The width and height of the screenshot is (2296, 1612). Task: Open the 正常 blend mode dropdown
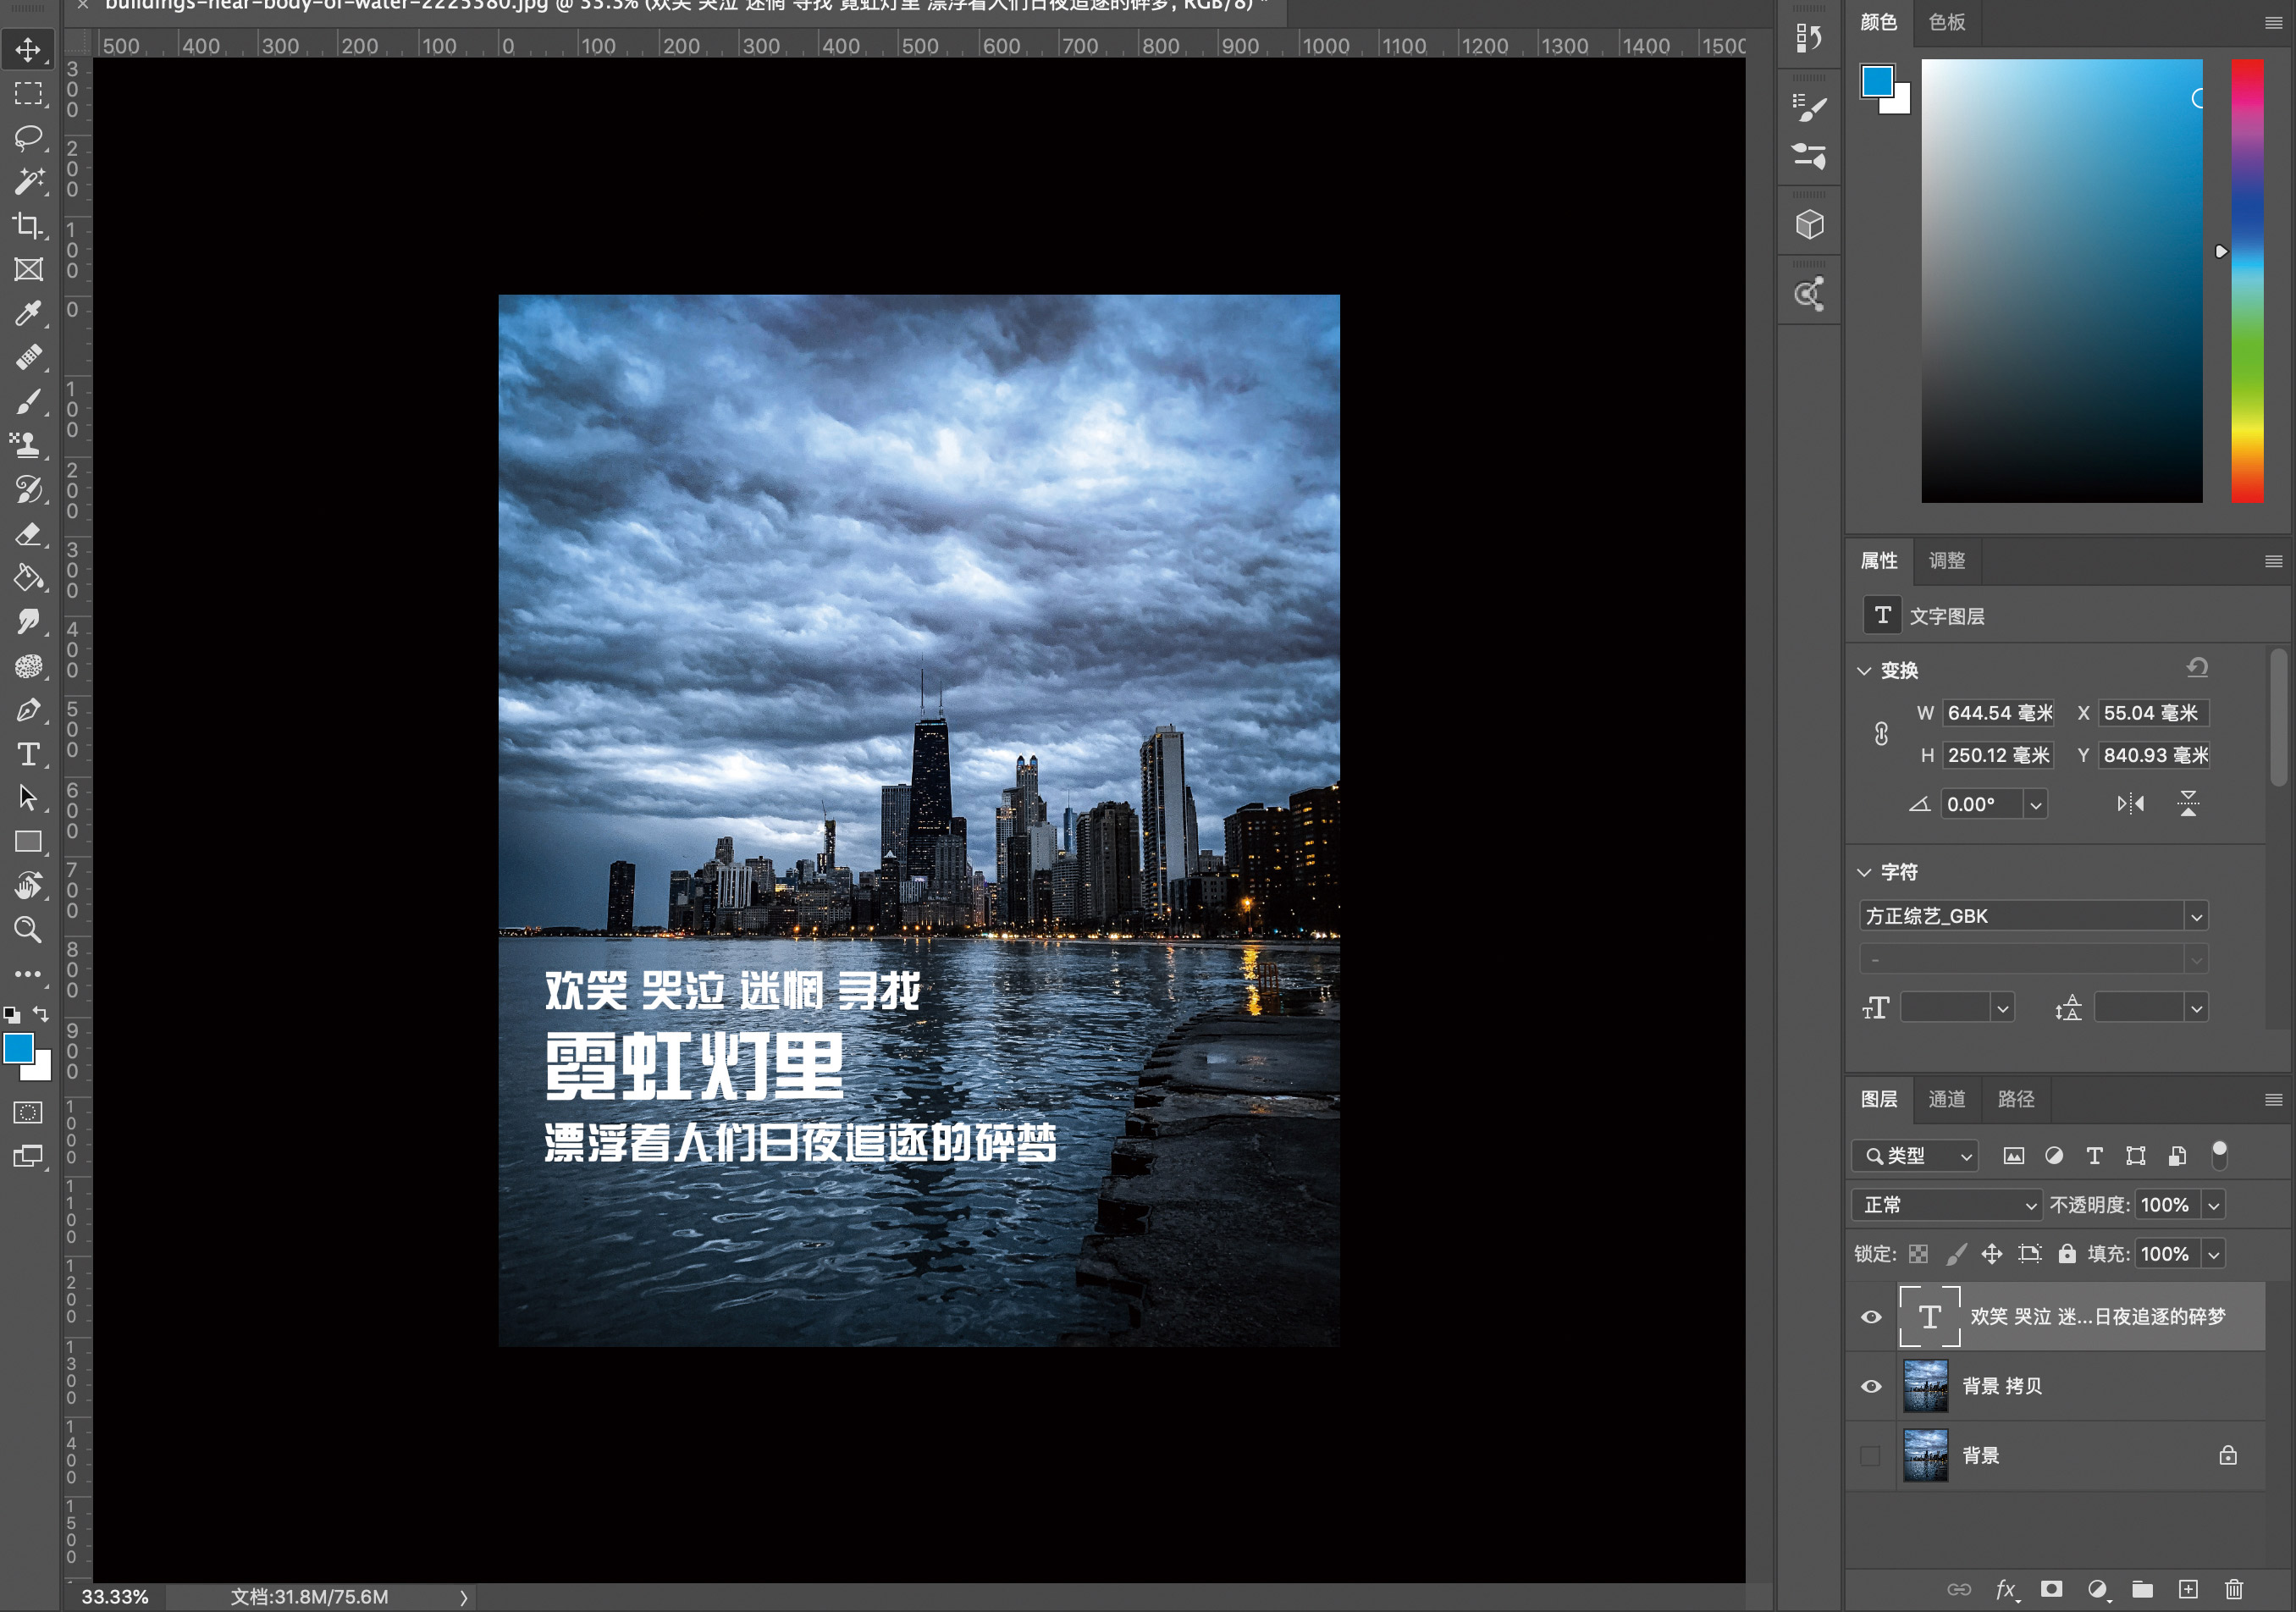coord(1946,1205)
